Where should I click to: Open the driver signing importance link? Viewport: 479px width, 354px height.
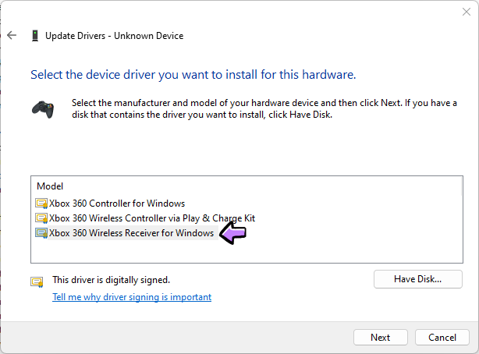[x=132, y=297]
